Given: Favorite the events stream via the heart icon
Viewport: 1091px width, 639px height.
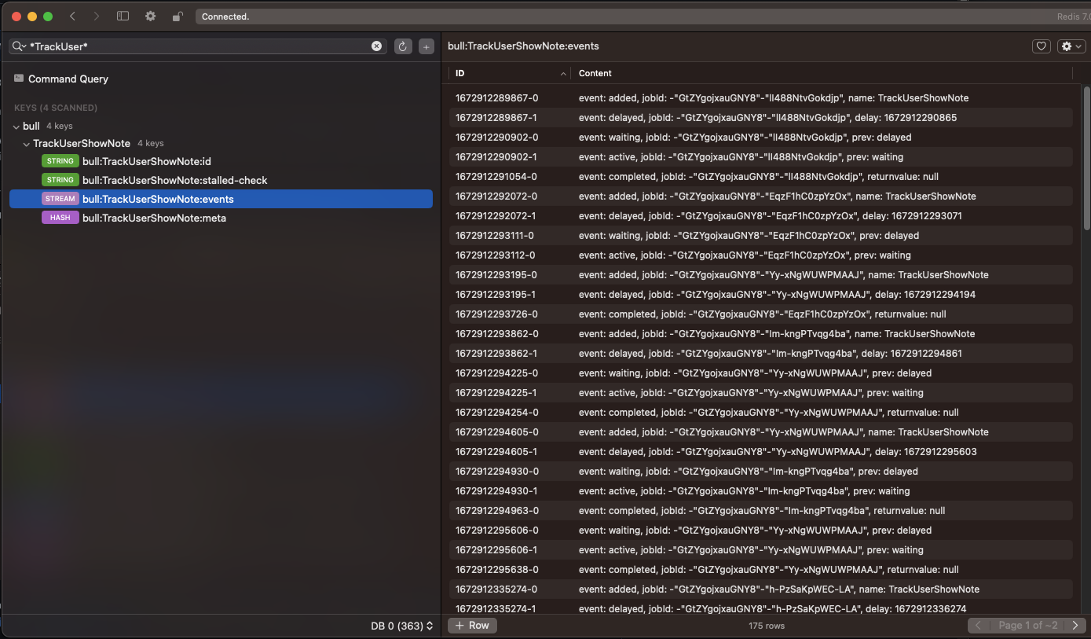Looking at the screenshot, I should [x=1042, y=46].
